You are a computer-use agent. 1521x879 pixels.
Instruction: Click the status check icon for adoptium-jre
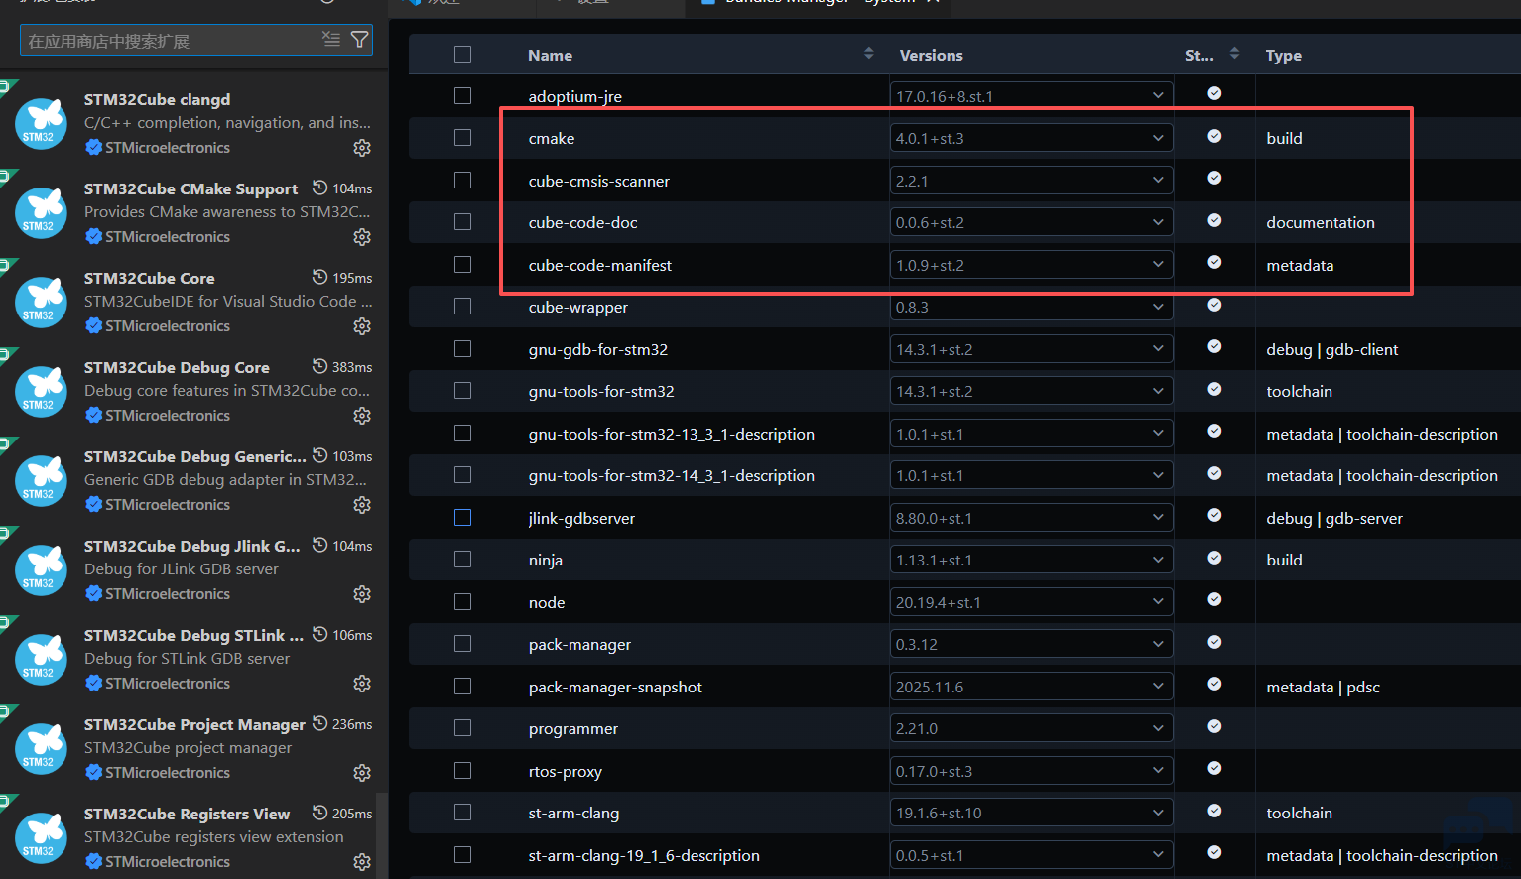coord(1214,93)
